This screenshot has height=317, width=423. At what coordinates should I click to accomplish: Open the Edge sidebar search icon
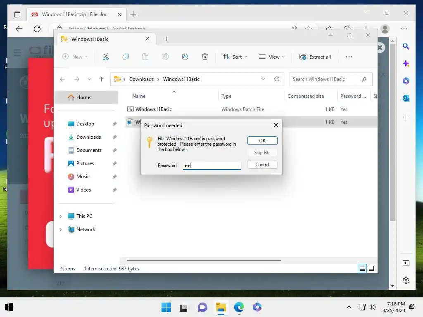point(406,46)
